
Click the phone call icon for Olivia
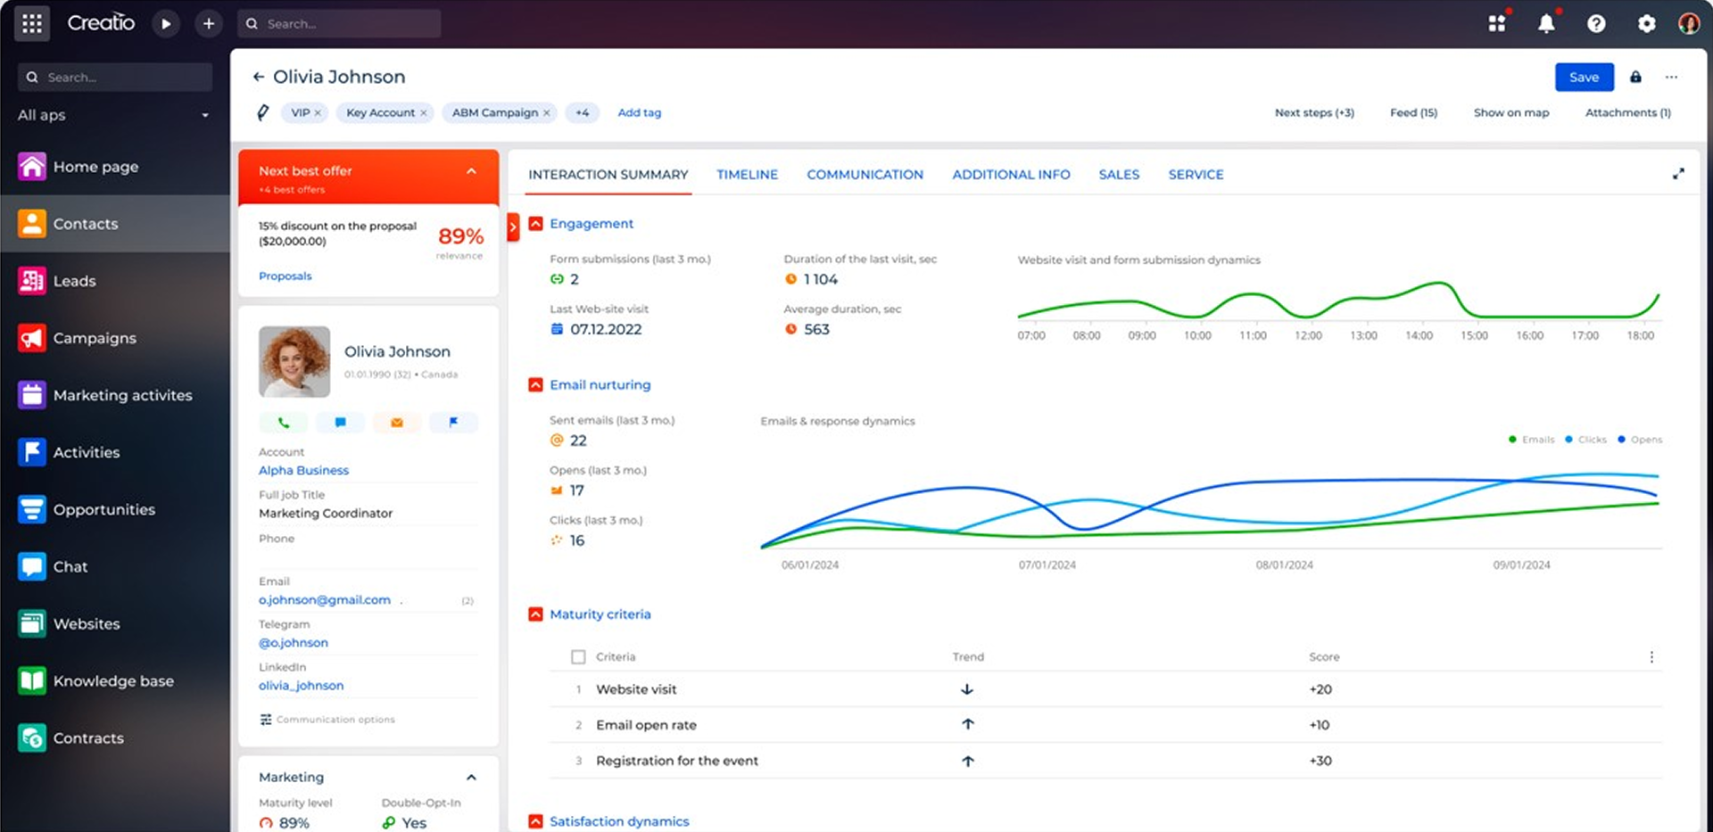284,423
